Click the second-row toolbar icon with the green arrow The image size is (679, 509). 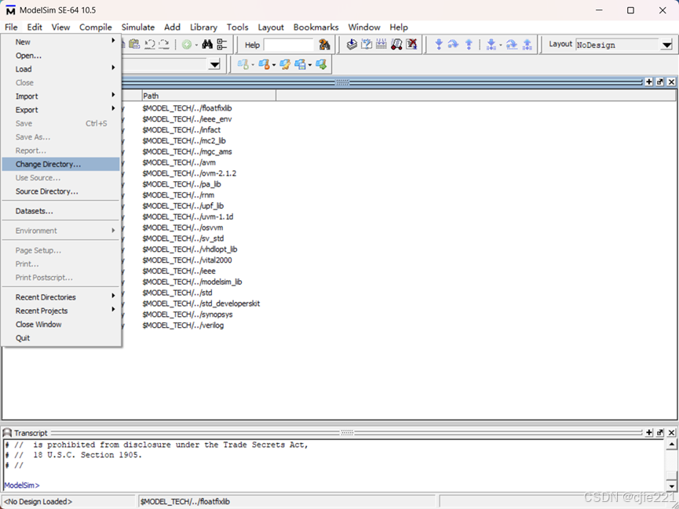pos(321,64)
